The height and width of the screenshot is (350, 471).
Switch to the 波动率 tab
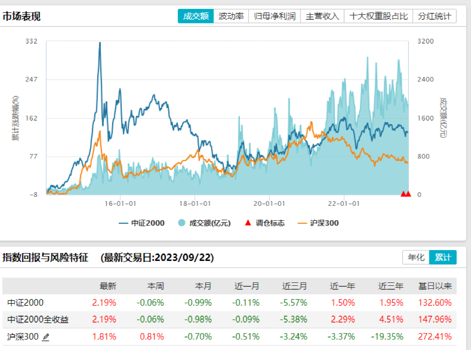232,15
